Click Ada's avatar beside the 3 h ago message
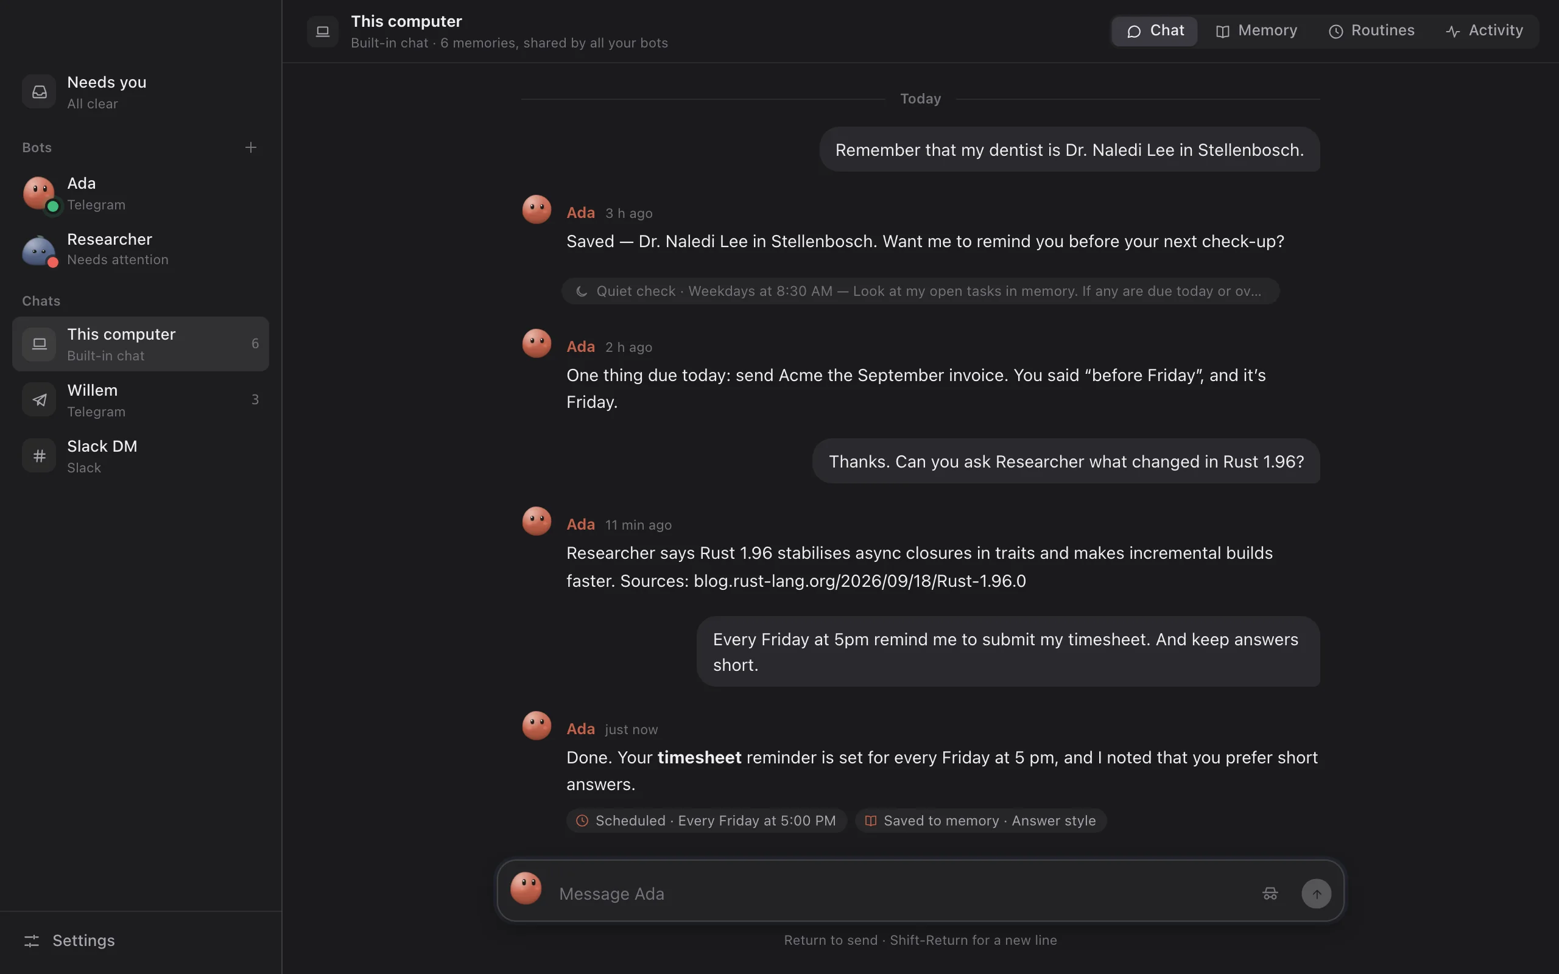 click(537, 210)
